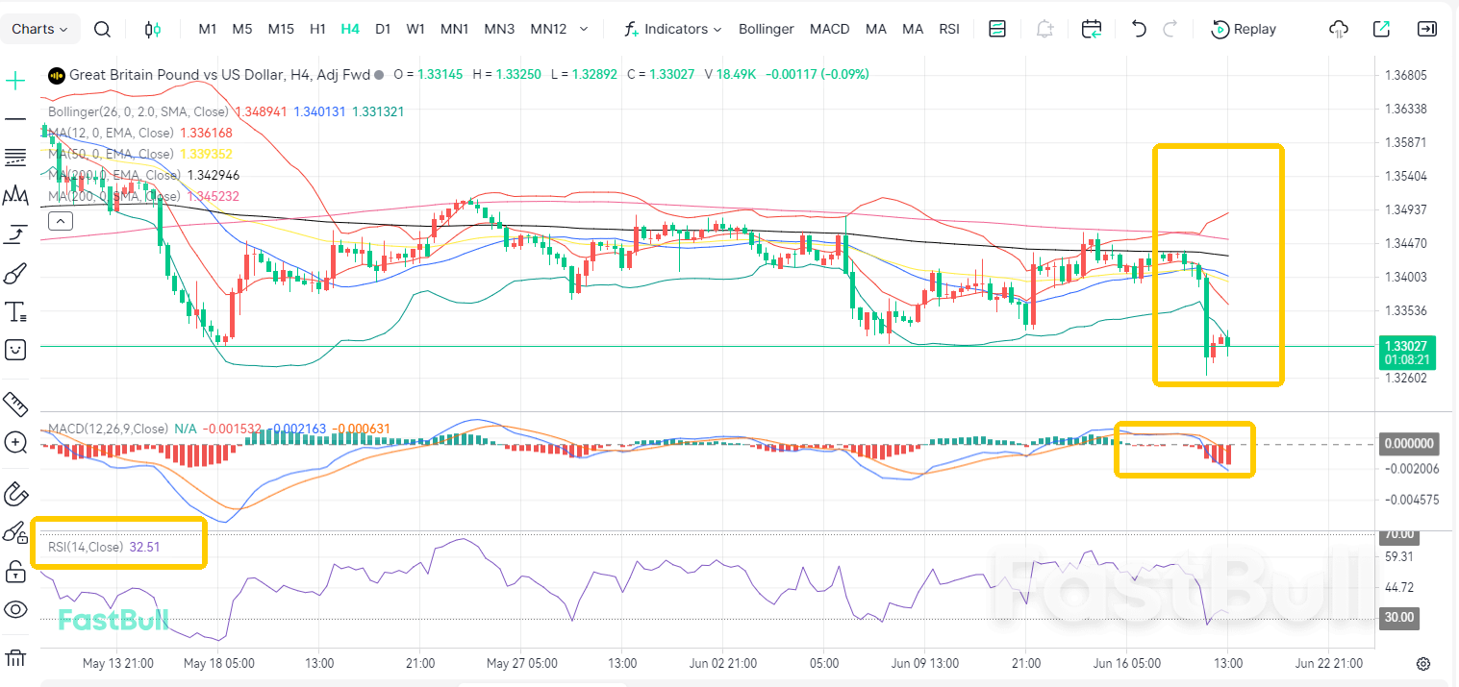This screenshot has width=1459, height=687.
Task: Toggle the magnet snap mode
Action: [15, 495]
